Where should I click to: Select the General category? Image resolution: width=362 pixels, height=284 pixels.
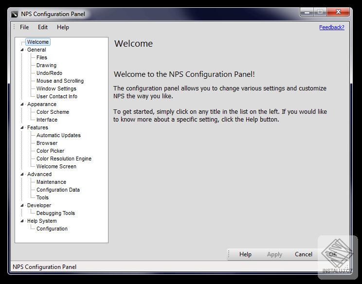(36, 50)
